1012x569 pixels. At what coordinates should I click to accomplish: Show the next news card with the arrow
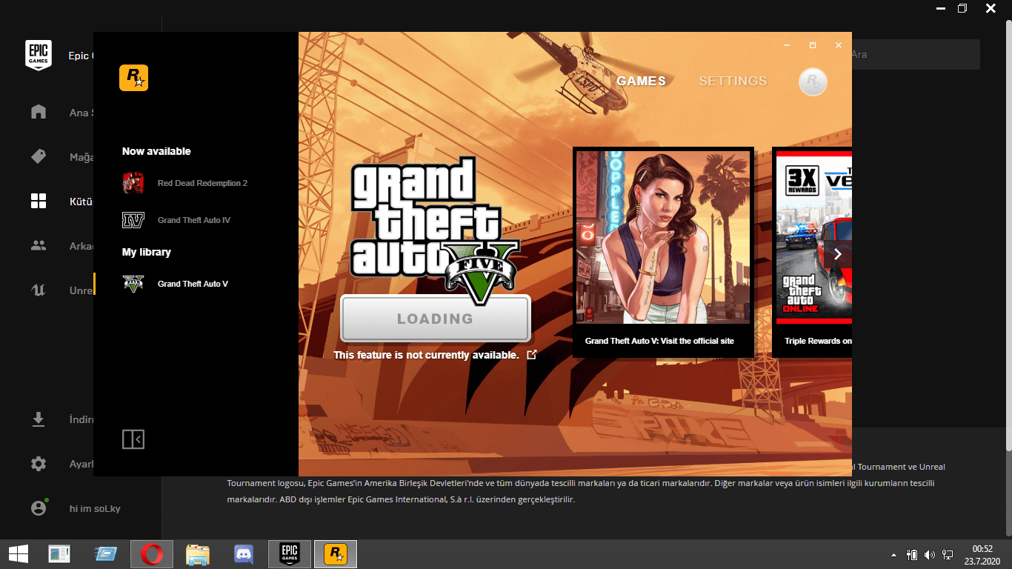click(838, 254)
